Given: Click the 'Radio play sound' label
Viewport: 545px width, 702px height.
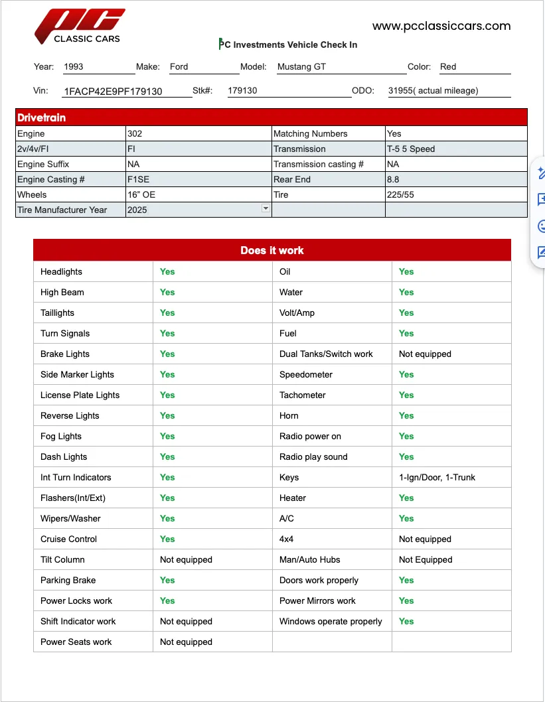Looking at the screenshot, I should (x=313, y=457).
